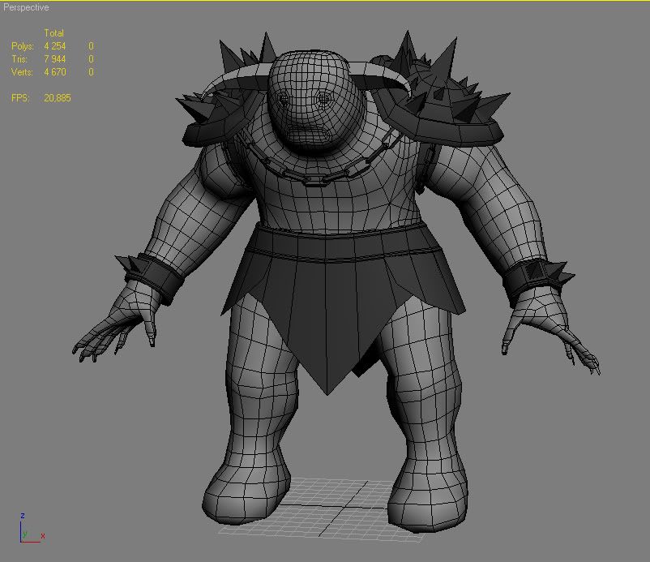The height and width of the screenshot is (562, 650).
Task: Click the chain necklace on the chest
Action: [324, 171]
